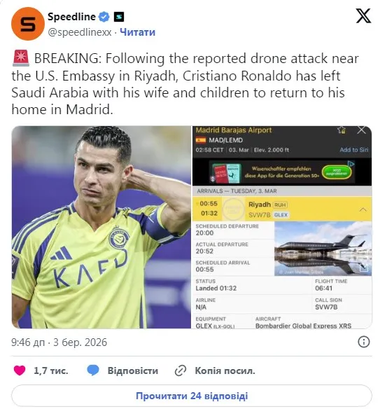This screenshot has height=409, width=380.
Task: Click Копія посил. copy link label
Action: 225,370
